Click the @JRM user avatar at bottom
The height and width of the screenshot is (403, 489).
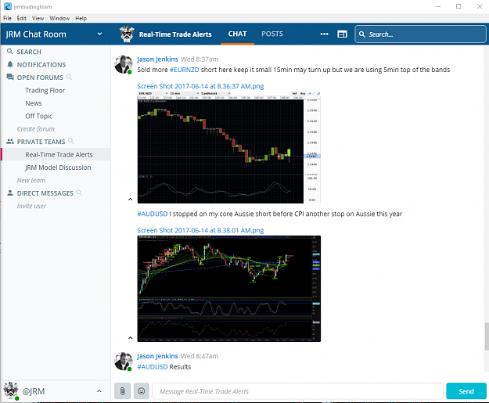tap(11, 390)
